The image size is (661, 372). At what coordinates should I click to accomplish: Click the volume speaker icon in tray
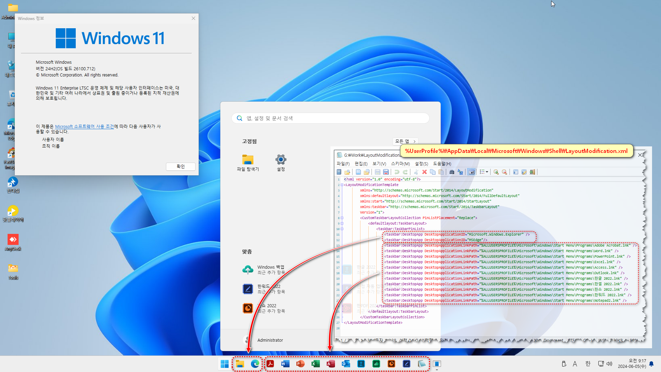[609, 364]
